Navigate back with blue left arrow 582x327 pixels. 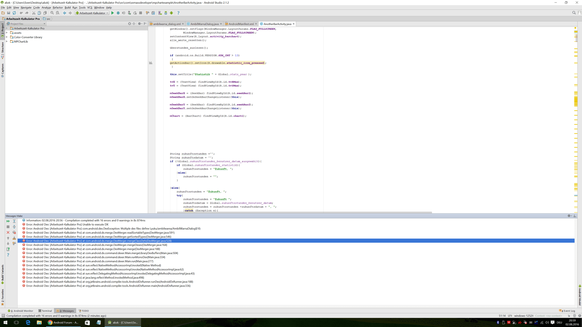coord(65,13)
